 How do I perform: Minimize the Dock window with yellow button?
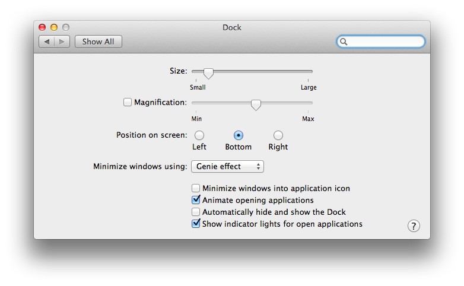pyautogui.click(x=54, y=27)
